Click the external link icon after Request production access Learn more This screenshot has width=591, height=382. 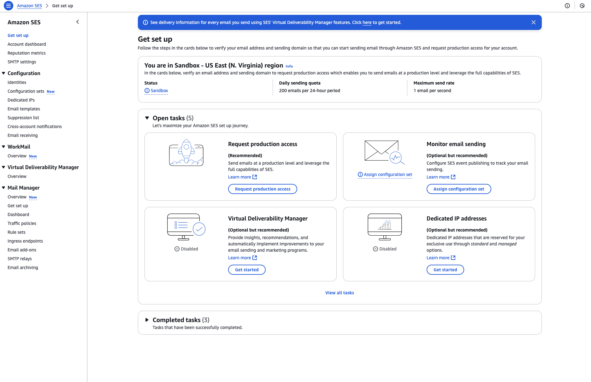coord(255,177)
